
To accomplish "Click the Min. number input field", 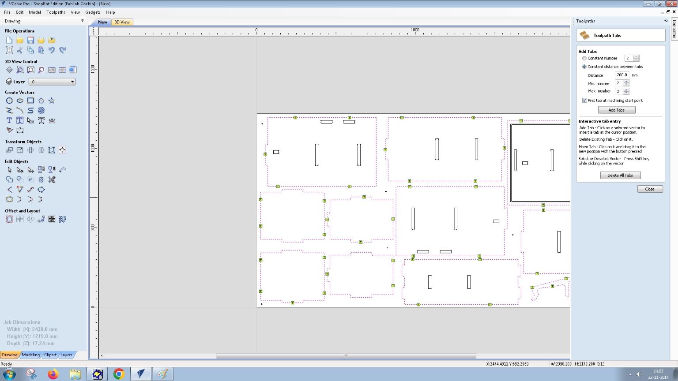I will point(620,83).
